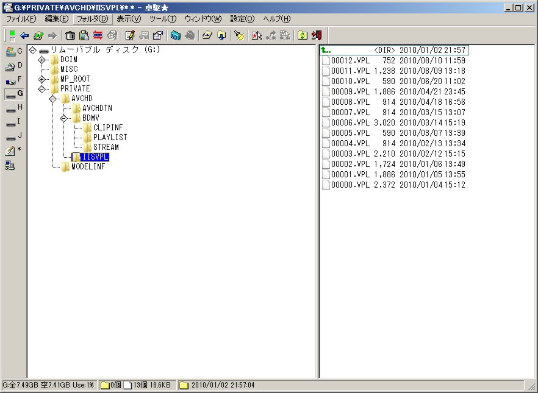Screen dimensions: 538x393
Task: Click the network computers icon in drive bar
Action: 10,166
